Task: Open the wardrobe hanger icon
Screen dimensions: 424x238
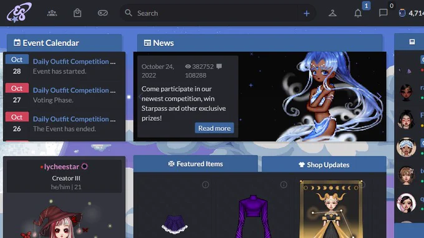Action: click(x=332, y=13)
